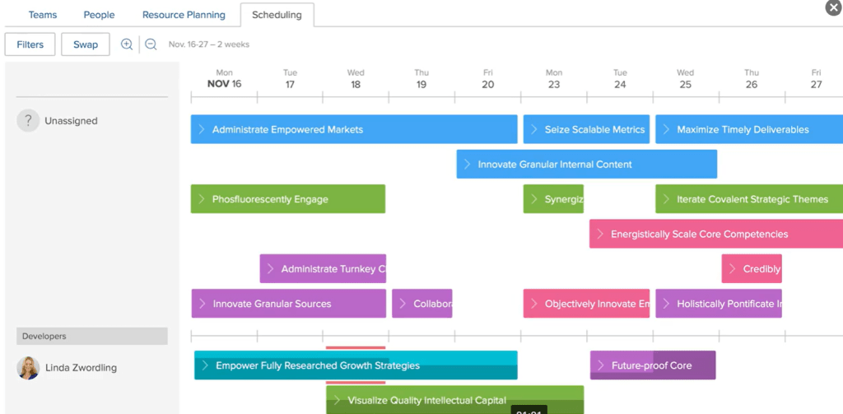This screenshot has height=414, width=843.
Task: Switch to the Teams tab
Action: click(43, 15)
